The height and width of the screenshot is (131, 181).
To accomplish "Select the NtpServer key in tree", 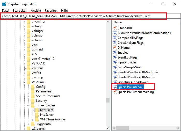I will click(47, 115).
